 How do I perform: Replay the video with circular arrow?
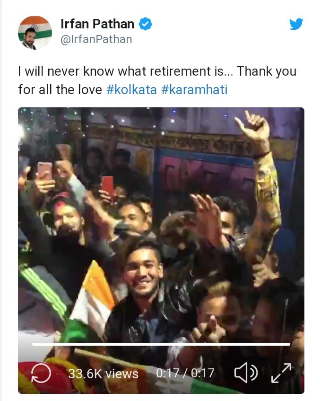tap(41, 373)
